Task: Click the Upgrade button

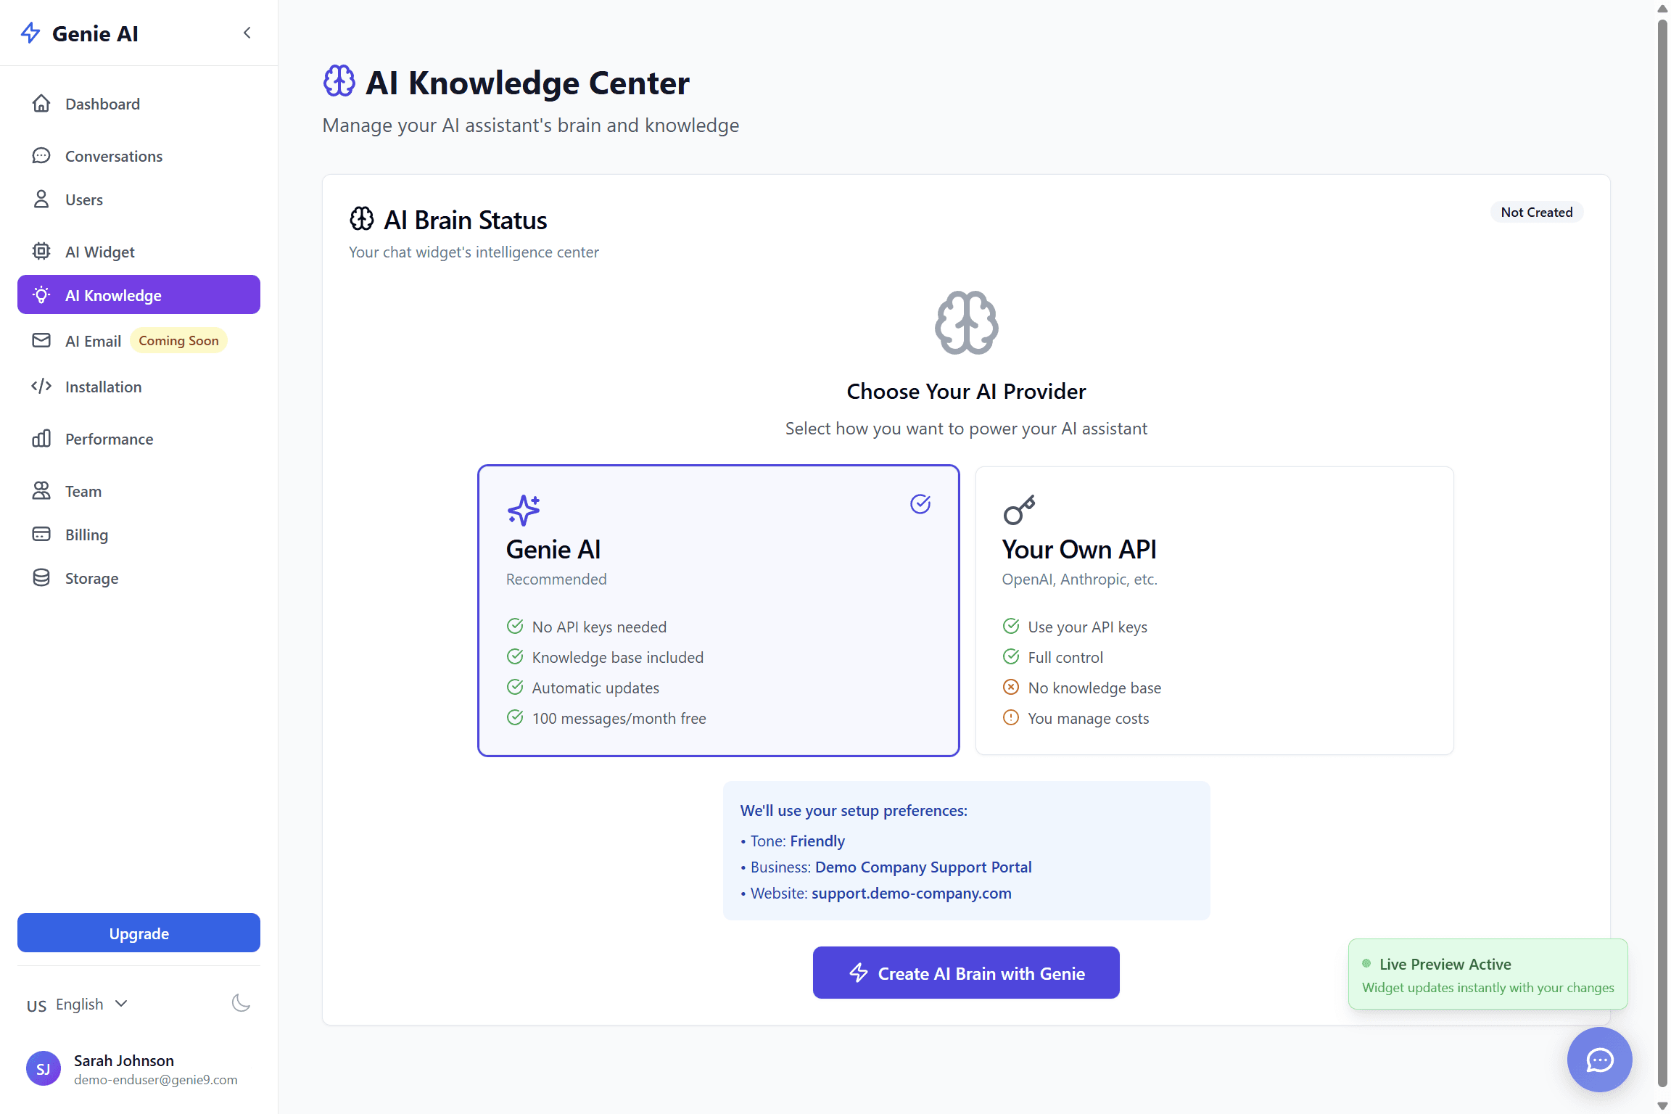Action: pos(139,933)
